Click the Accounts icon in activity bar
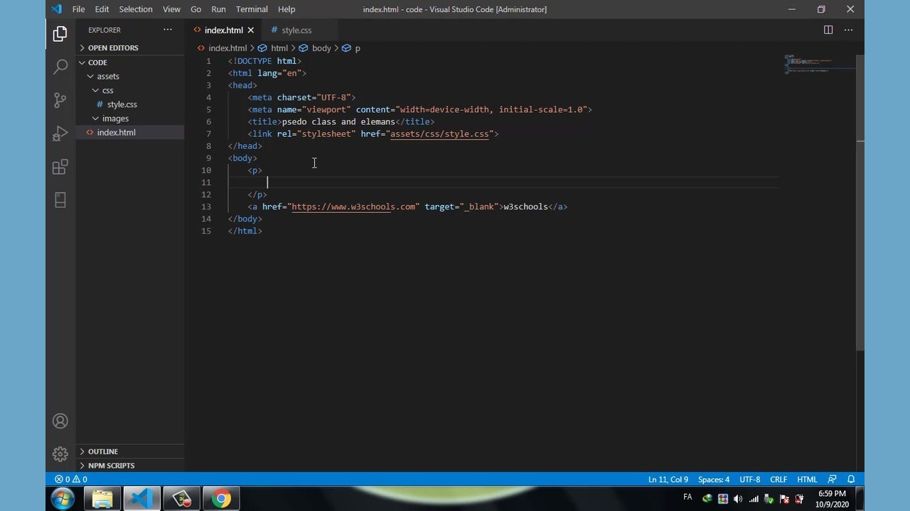Image resolution: width=910 pixels, height=511 pixels. [60, 422]
